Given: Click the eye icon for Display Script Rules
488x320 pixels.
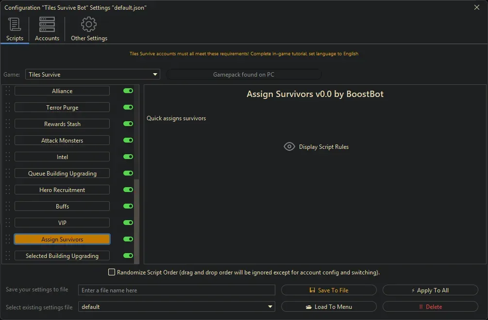Looking at the screenshot, I should click(289, 147).
